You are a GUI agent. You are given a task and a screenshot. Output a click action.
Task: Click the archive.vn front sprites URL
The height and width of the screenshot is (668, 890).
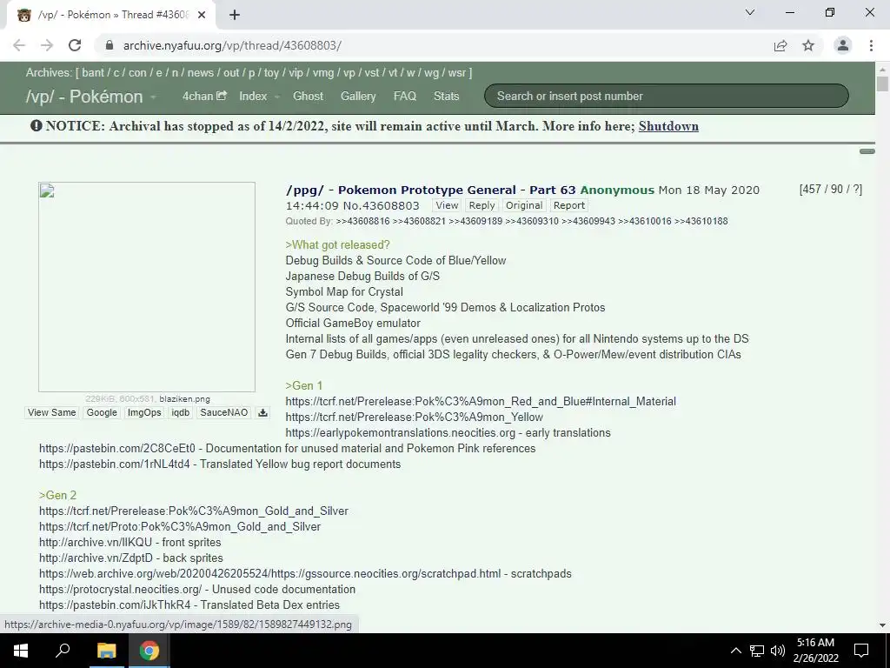tap(96, 543)
